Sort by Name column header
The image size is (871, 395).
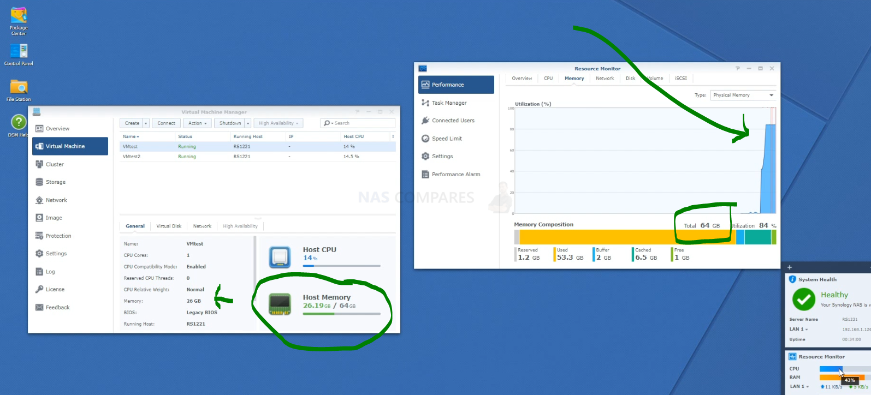pos(147,136)
